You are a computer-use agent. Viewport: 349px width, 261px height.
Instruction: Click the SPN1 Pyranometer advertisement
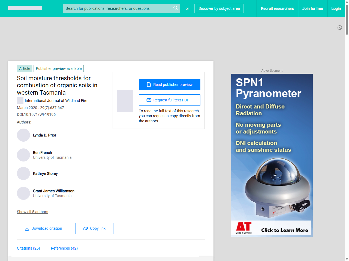[272, 155]
